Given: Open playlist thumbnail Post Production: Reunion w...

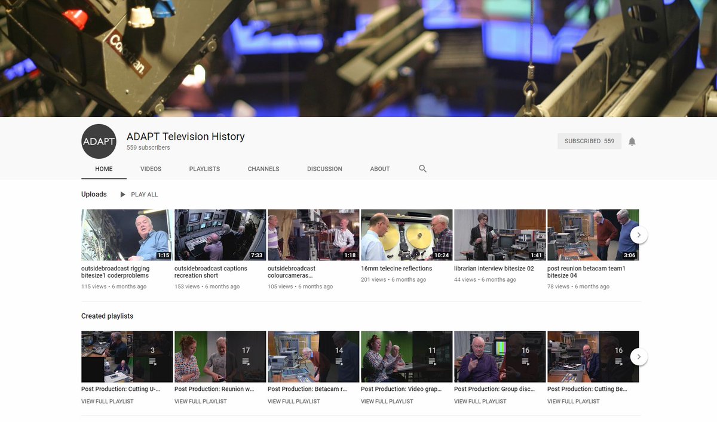Looking at the screenshot, I should [220, 357].
